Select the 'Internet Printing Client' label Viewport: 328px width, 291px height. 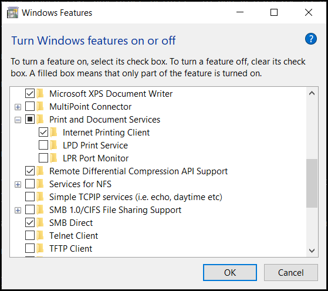[106, 133]
